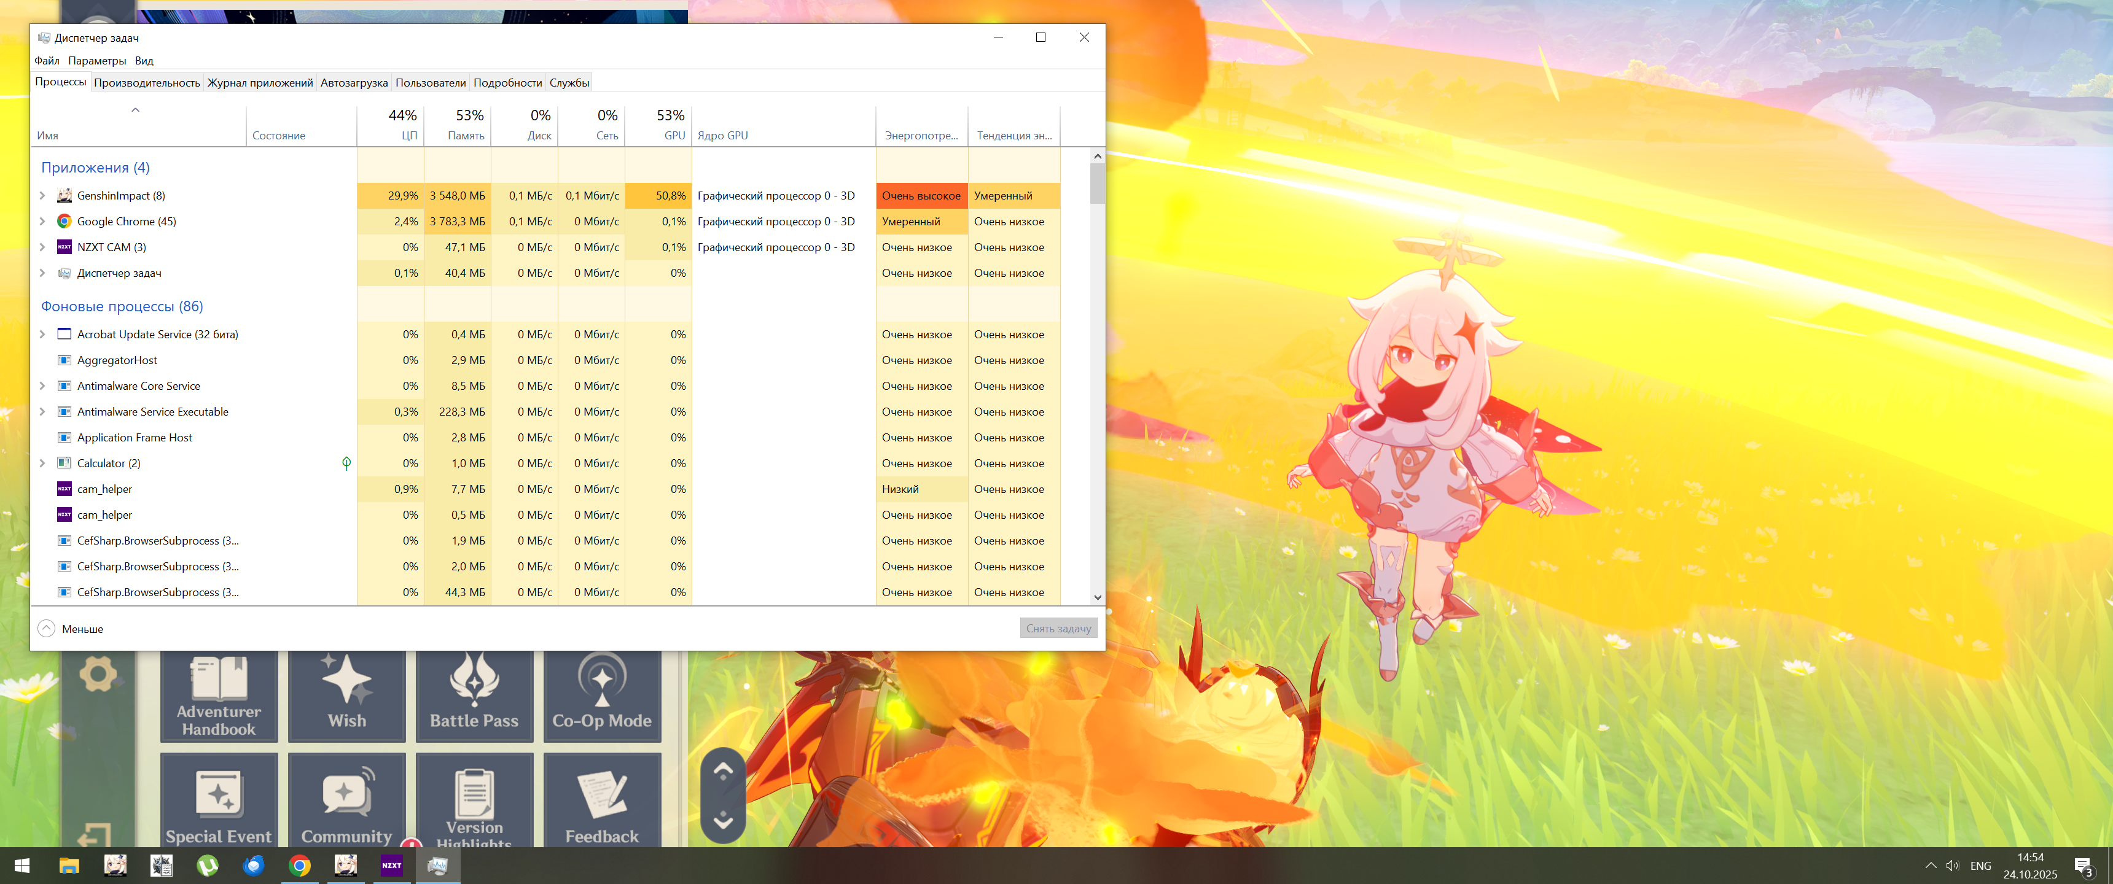Click the scroll-down arrow in game menu
This screenshot has width=2113, height=884.
[x=722, y=820]
